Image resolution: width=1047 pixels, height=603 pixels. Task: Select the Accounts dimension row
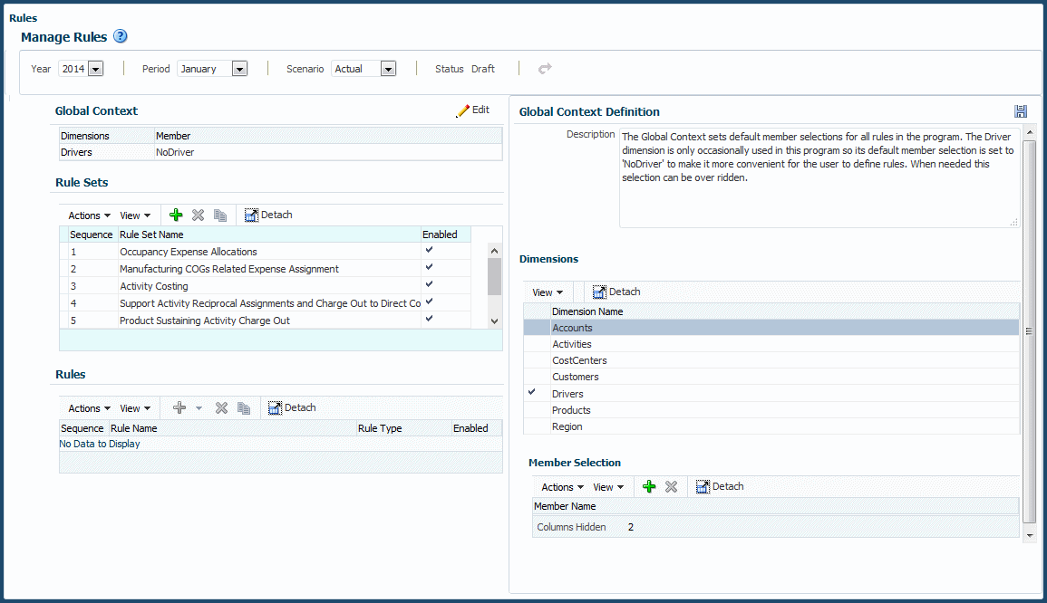coord(771,328)
